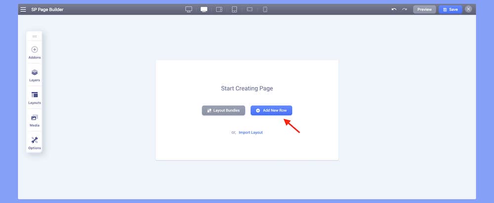Open the Media manager

[35, 121]
